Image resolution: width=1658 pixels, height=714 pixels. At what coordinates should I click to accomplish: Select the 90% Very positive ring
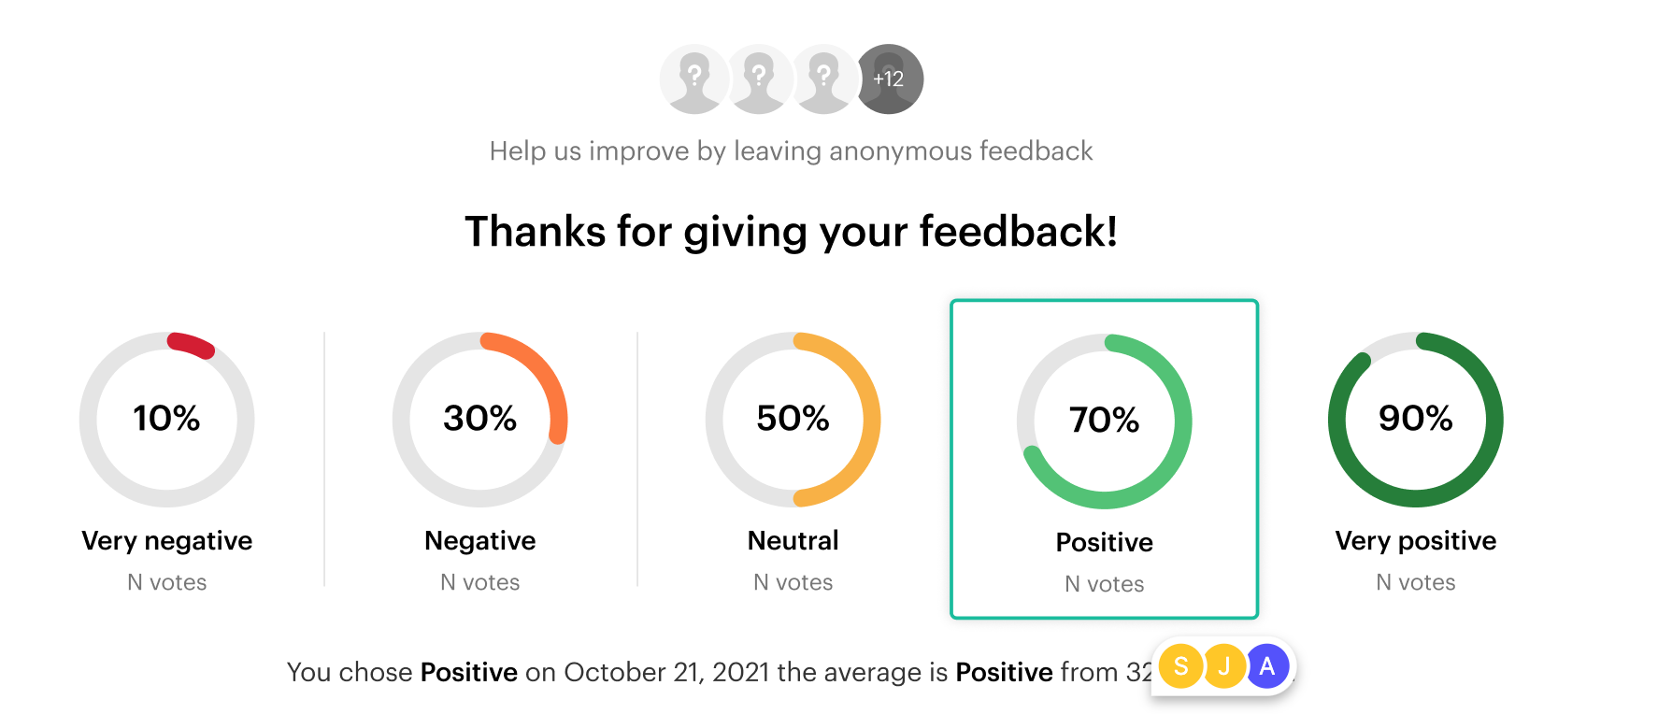pos(1416,419)
